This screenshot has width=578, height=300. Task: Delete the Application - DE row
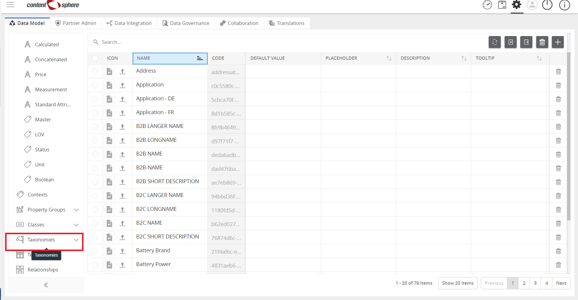558,99
